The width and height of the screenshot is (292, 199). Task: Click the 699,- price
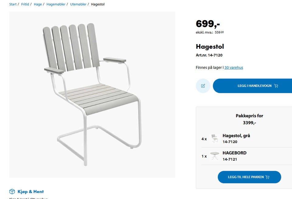(x=208, y=24)
